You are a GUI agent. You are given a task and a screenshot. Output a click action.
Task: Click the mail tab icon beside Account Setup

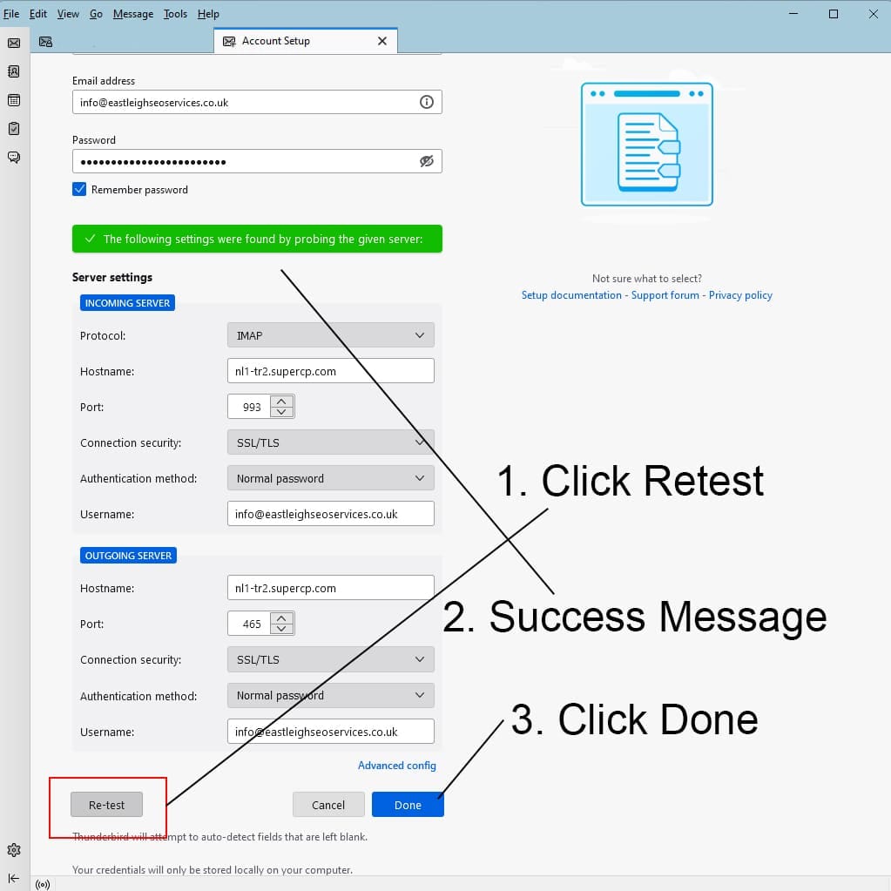[x=45, y=42]
